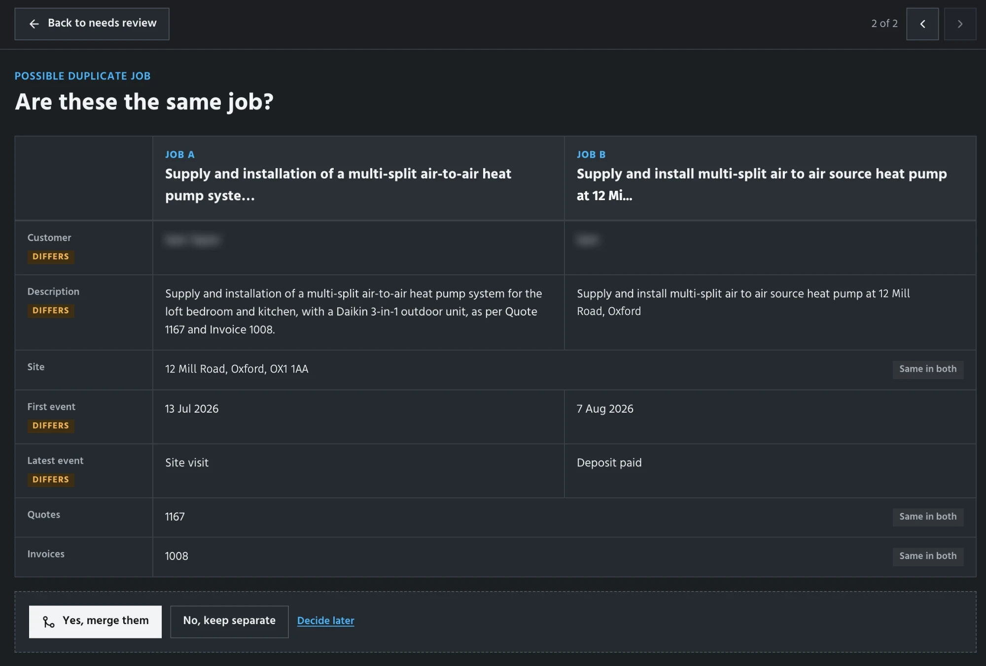Click Job B first event 7 Aug 2026
Viewport: 986px width, 666px height.
pos(605,409)
